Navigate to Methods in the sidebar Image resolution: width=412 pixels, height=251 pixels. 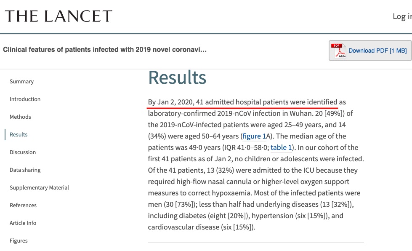(x=20, y=117)
